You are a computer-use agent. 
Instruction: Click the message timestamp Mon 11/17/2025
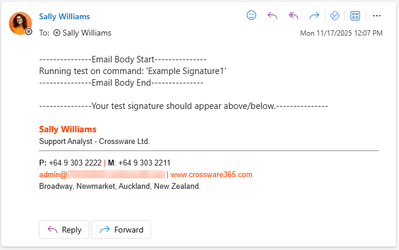[341, 33]
